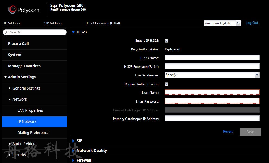The width and height of the screenshot is (269, 163).
Task: Collapse the Network submenu
Action: click(x=10, y=99)
